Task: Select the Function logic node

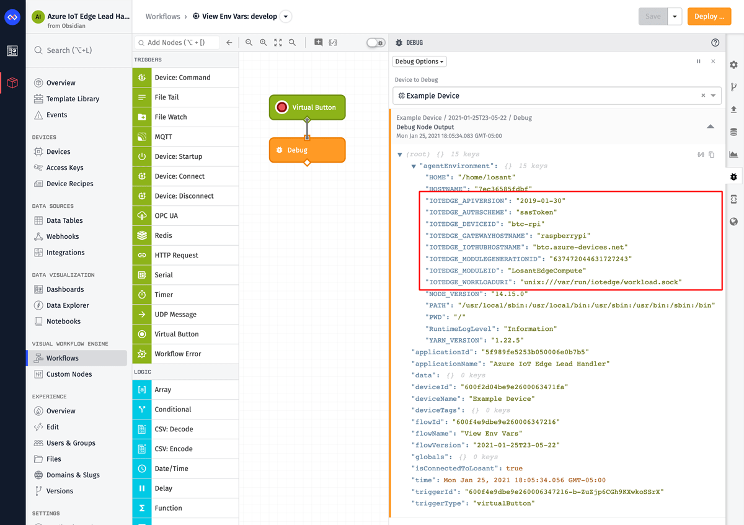Action: pyautogui.click(x=185, y=508)
